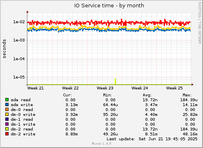Click the green sda read legend swatch
Viewport: 203px width, 148px height.
pyautogui.click(x=7, y=100)
